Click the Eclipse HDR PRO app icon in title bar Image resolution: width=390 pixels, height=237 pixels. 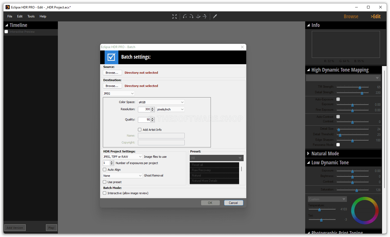click(x=8, y=7)
